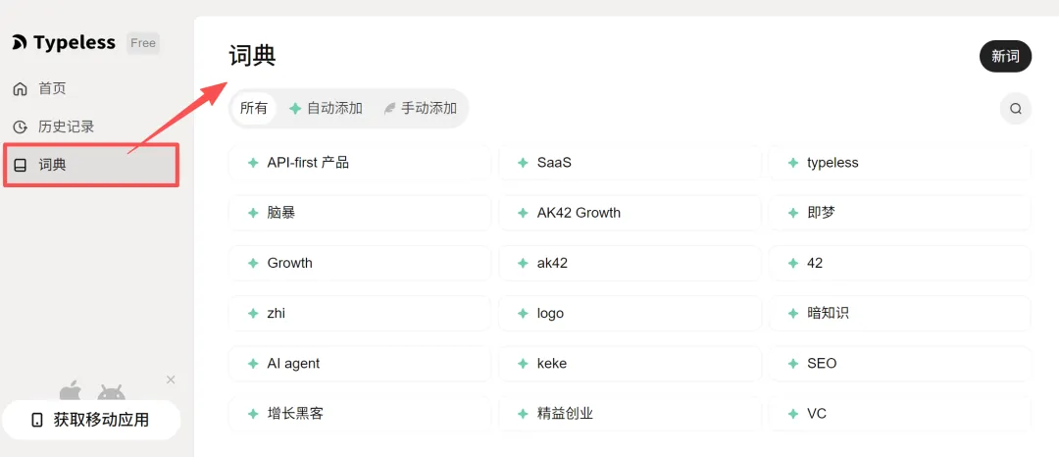Select the lowercase ak42 word entry
The image size is (1059, 457).
[x=630, y=263]
